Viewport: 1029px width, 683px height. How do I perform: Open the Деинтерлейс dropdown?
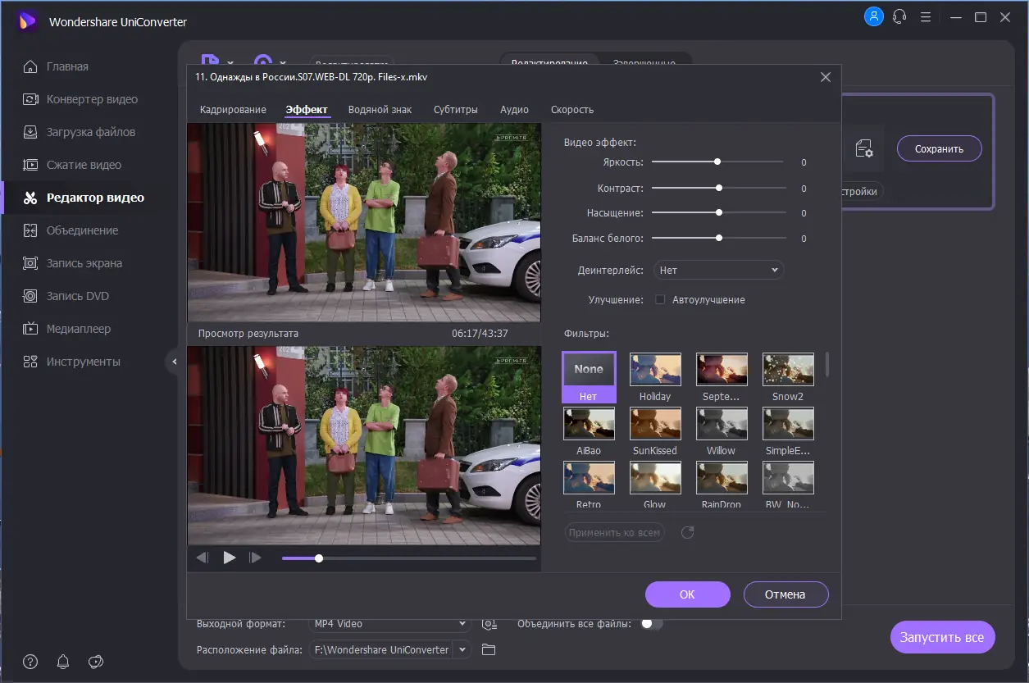718,270
